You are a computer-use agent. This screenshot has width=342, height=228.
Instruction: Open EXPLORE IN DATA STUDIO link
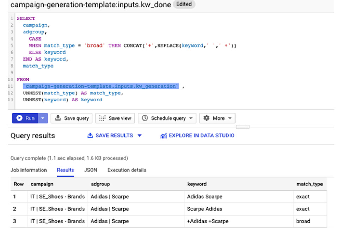202,136
